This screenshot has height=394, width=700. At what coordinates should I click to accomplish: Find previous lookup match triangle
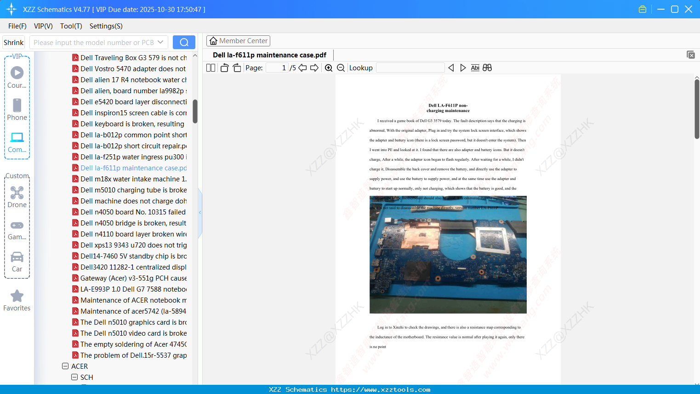(451, 68)
